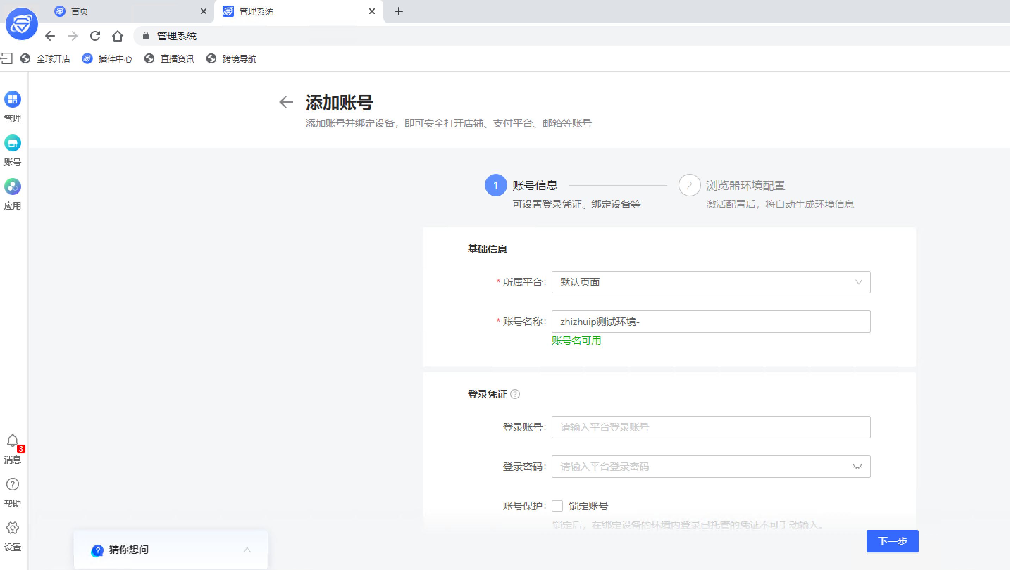Open the 所属平台 dropdown
1010x570 pixels.
click(x=711, y=282)
